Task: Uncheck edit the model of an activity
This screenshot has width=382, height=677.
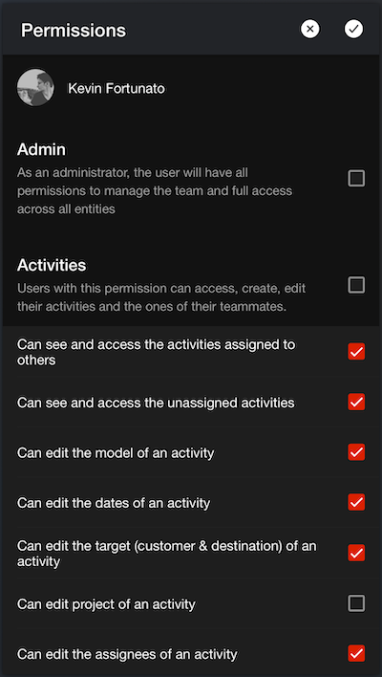Action: [x=356, y=452]
